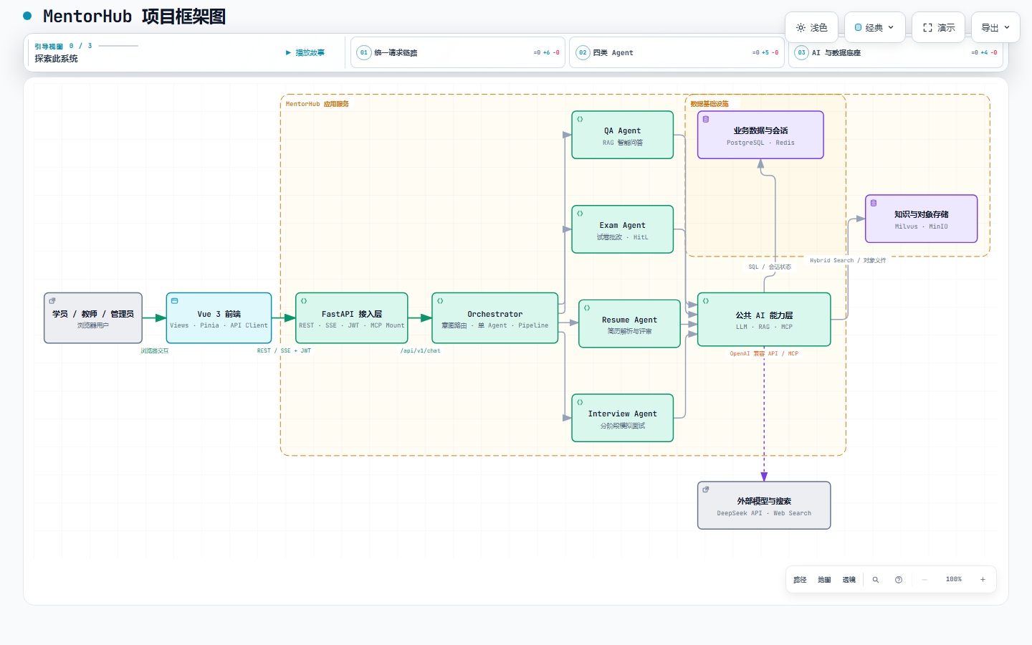Click the 浏览器交互 edge label
This screenshot has height=645, width=1032.
click(155, 350)
